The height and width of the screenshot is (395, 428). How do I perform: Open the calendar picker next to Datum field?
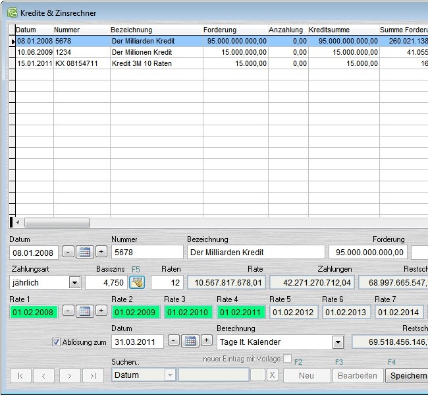click(x=85, y=252)
